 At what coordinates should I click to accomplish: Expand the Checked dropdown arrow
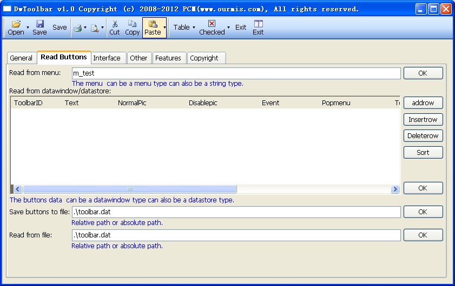pos(228,28)
